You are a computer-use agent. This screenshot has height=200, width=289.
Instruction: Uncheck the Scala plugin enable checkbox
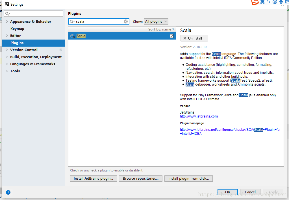click(171, 36)
